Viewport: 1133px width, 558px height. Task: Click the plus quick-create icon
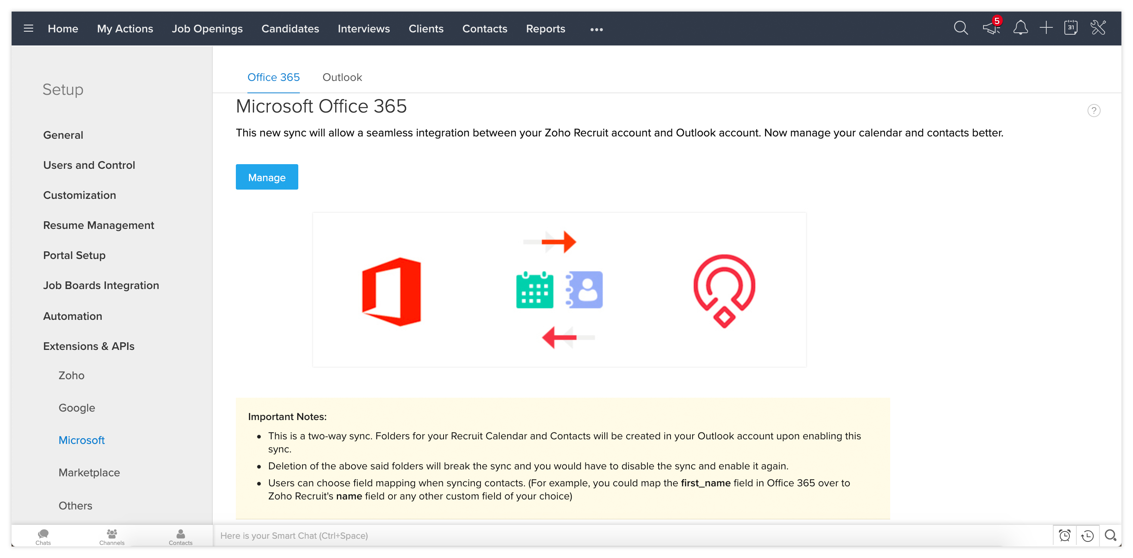(1046, 29)
